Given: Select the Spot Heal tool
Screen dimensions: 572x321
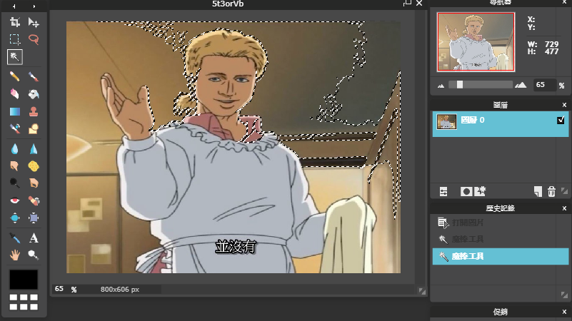Looking at the screenshot, I should coord(34,200).
